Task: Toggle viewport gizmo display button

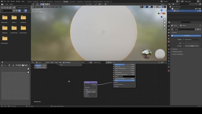Action: pos(145,7)
